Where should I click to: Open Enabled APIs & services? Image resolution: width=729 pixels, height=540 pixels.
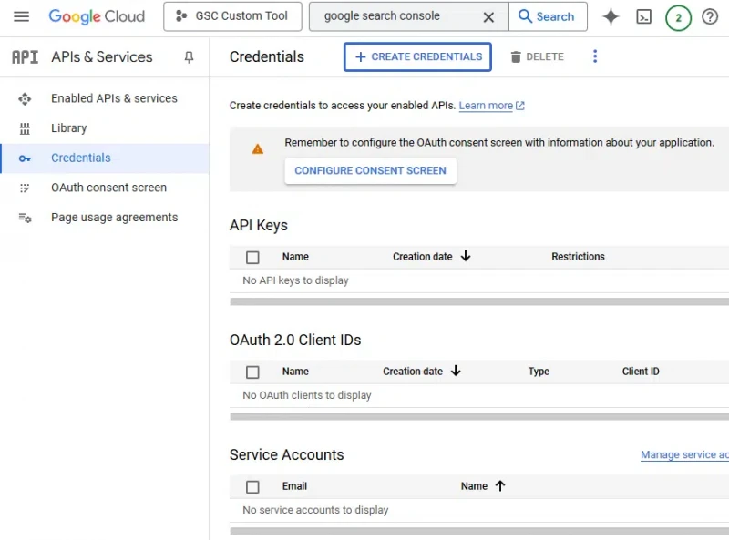click(x=115, y=98)
